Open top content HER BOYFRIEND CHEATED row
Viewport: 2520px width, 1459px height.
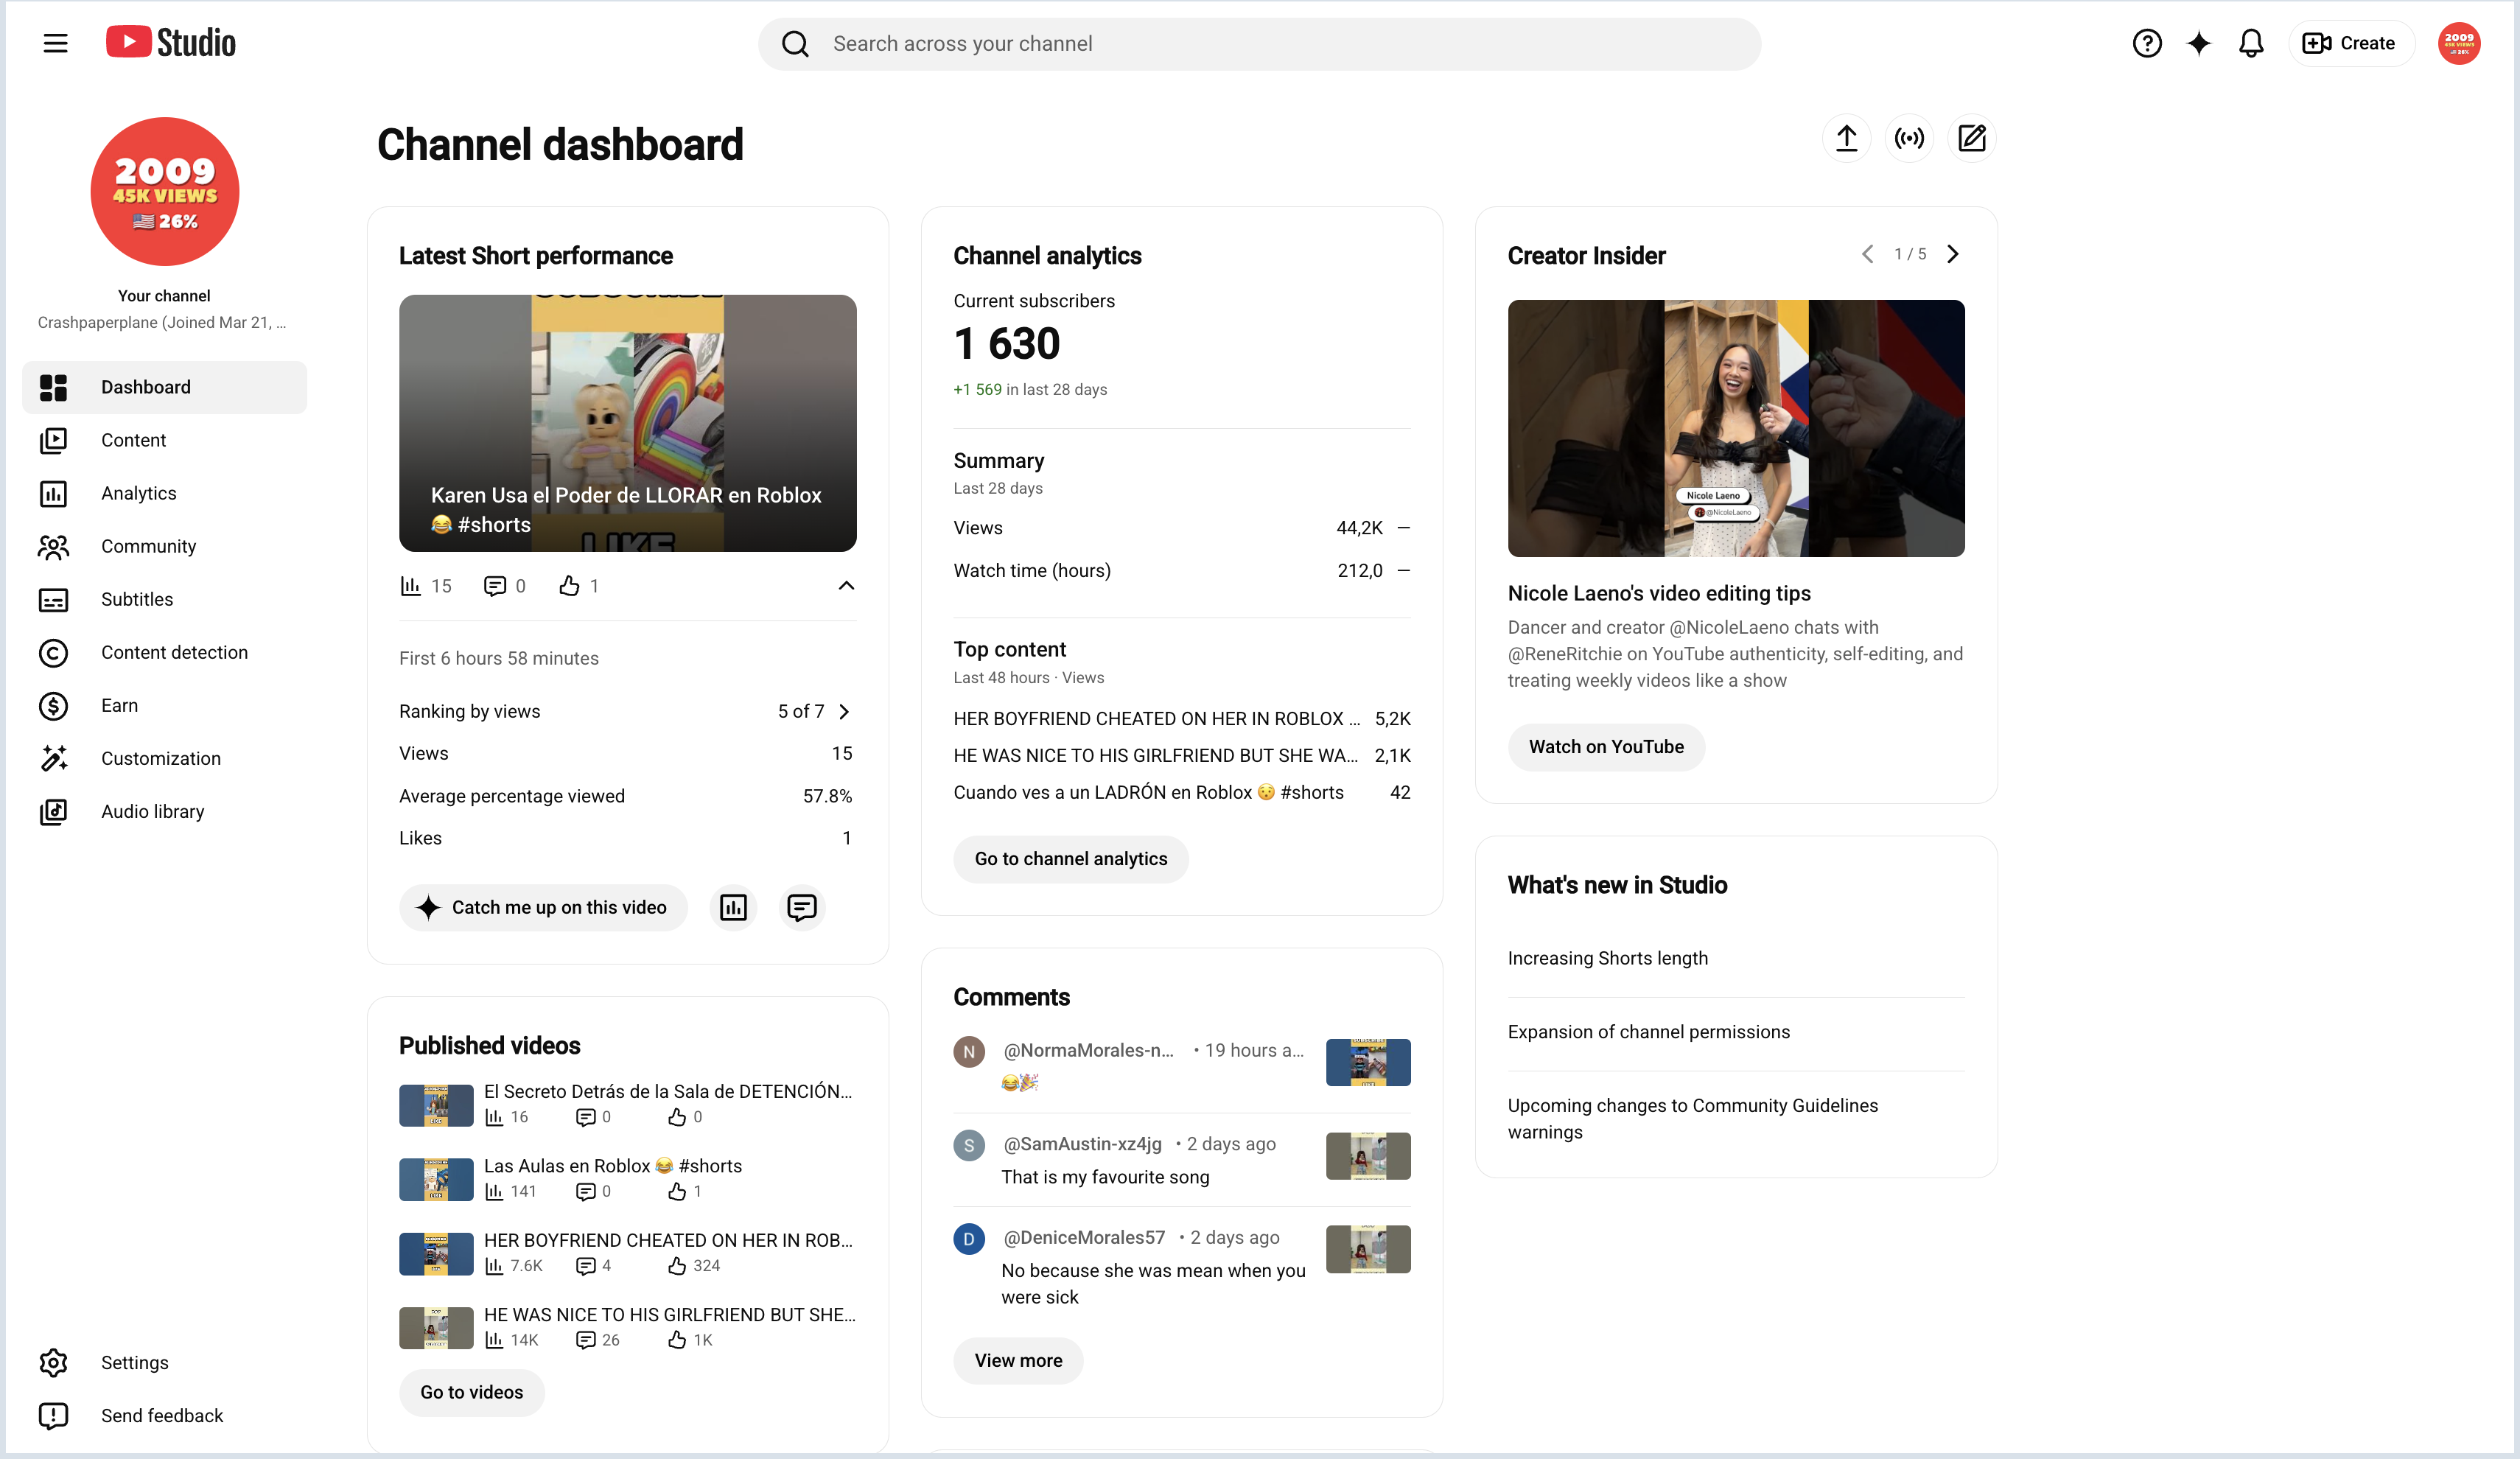[x=1181, y=718]
